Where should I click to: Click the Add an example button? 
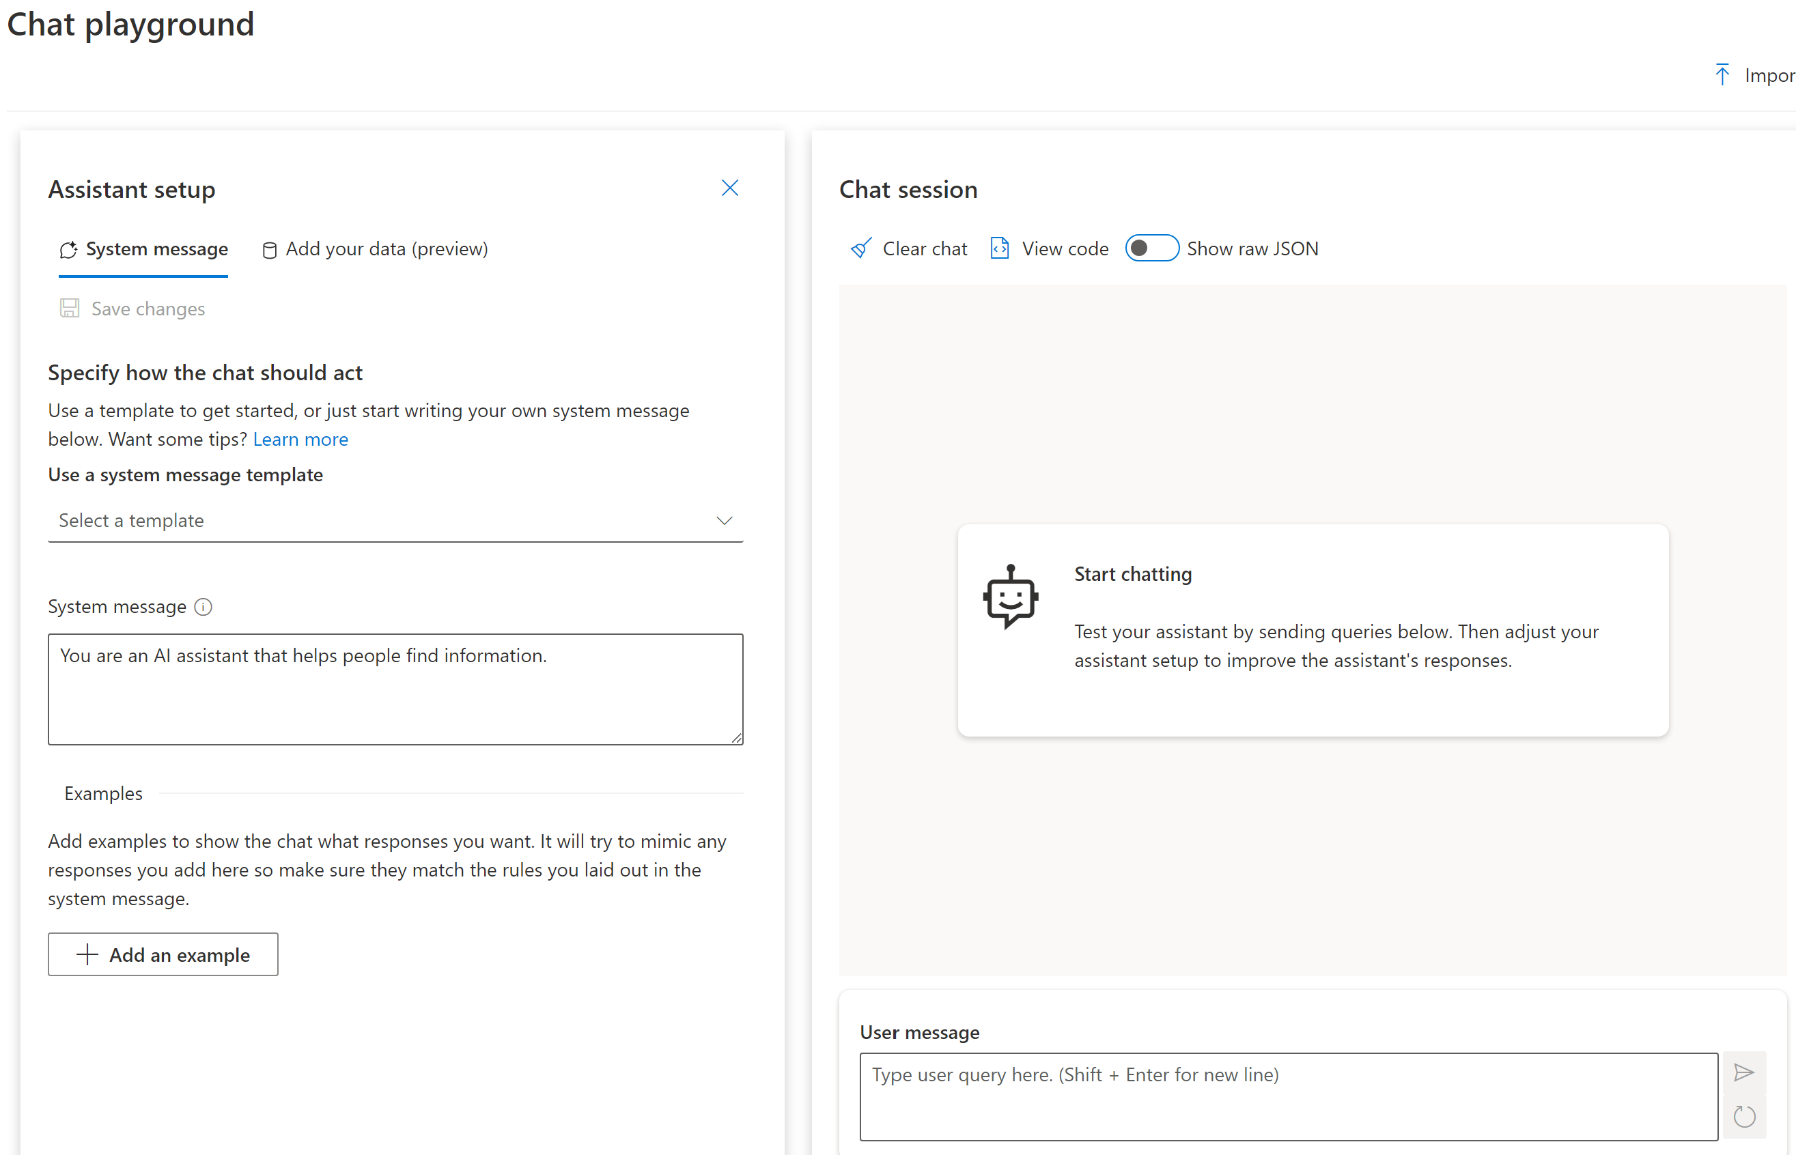(x=163, y=955)
